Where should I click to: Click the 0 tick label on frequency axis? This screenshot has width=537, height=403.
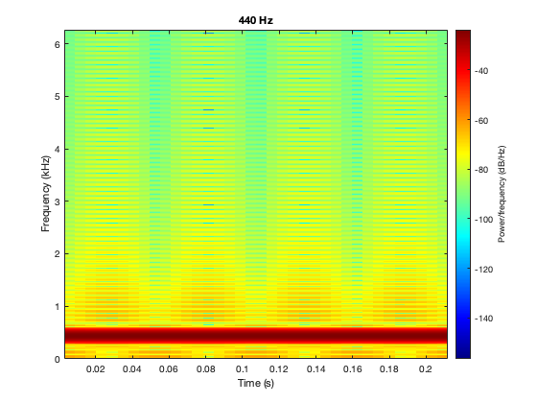[x=58, y=359]
